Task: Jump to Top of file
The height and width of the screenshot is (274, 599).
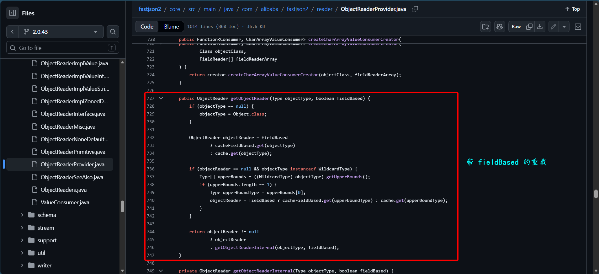Action: (x=573, y=9)
